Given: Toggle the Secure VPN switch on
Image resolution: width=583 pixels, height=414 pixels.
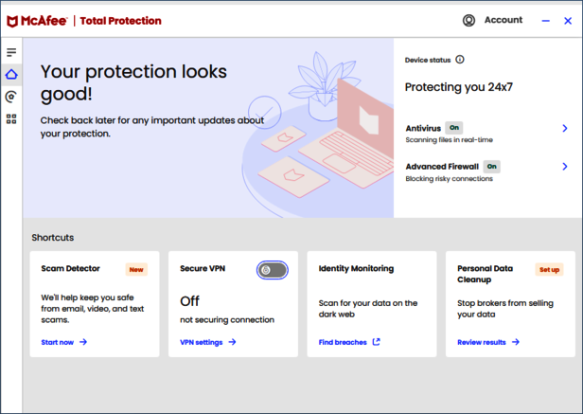Looking at the screenshot, I should point(272,270).
